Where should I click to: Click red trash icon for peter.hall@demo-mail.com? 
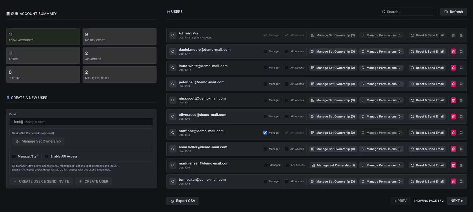click(453, 84)
